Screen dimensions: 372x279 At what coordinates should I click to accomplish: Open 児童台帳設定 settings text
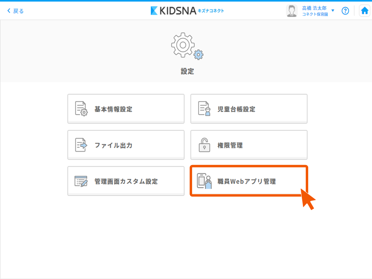236,109
